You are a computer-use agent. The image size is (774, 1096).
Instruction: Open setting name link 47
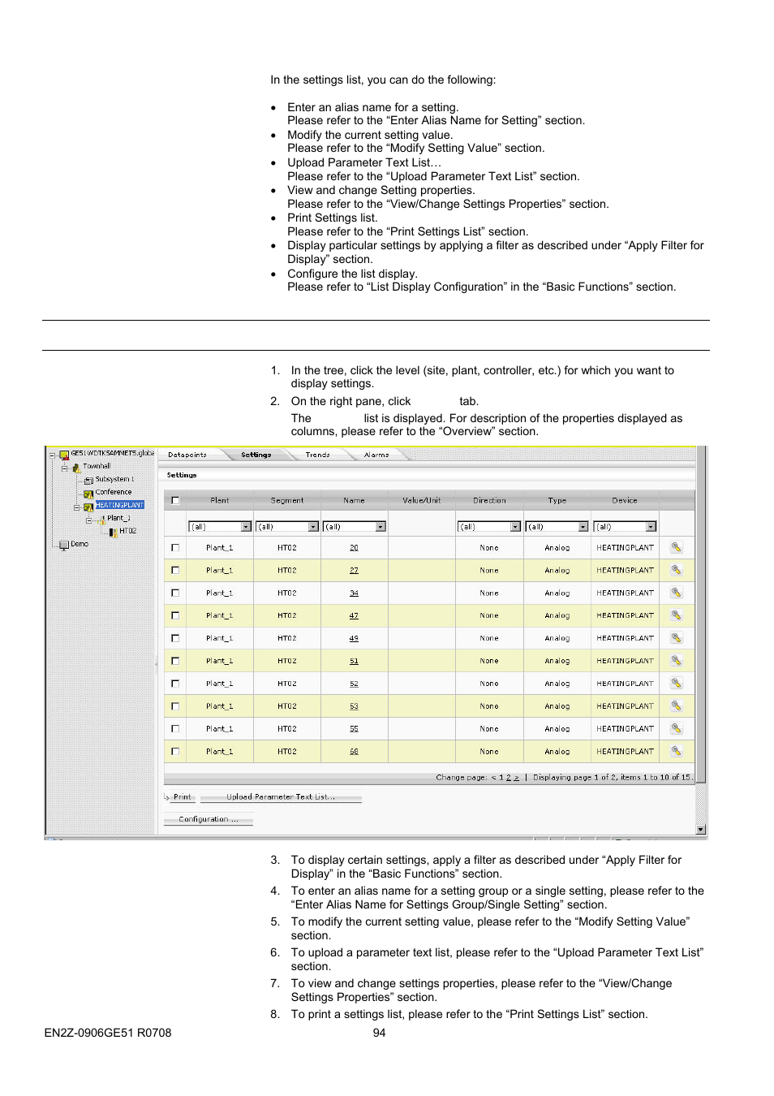355,616
